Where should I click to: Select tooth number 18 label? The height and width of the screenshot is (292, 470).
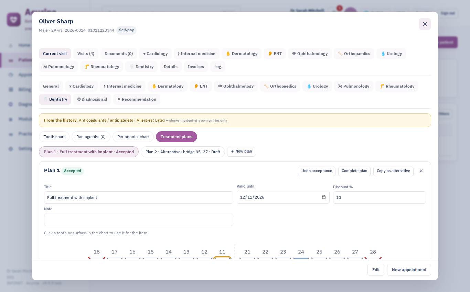point(97,252)
